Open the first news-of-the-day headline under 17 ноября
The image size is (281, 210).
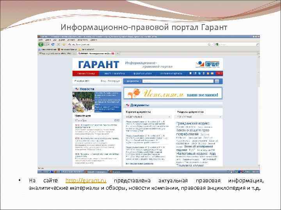[x=96, y=126]
